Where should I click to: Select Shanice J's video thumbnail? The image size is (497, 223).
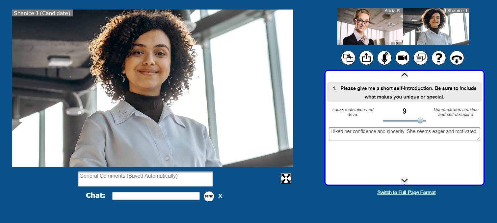(x=436, y=26)
